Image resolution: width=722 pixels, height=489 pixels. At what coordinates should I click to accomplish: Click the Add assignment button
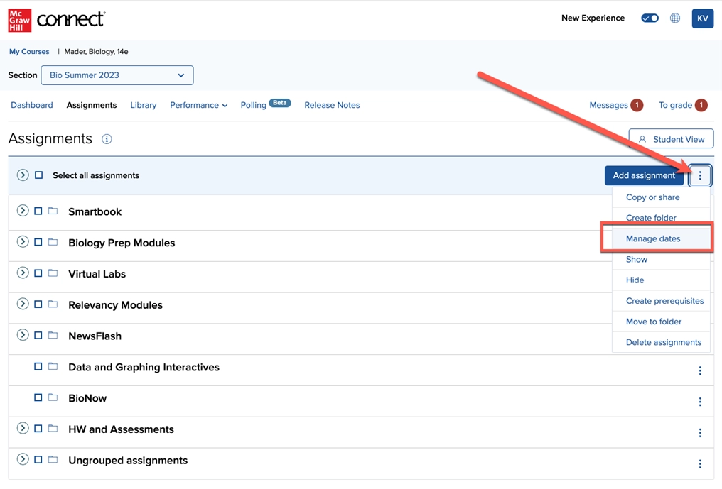pyautogui.click(x=644, y=175)
